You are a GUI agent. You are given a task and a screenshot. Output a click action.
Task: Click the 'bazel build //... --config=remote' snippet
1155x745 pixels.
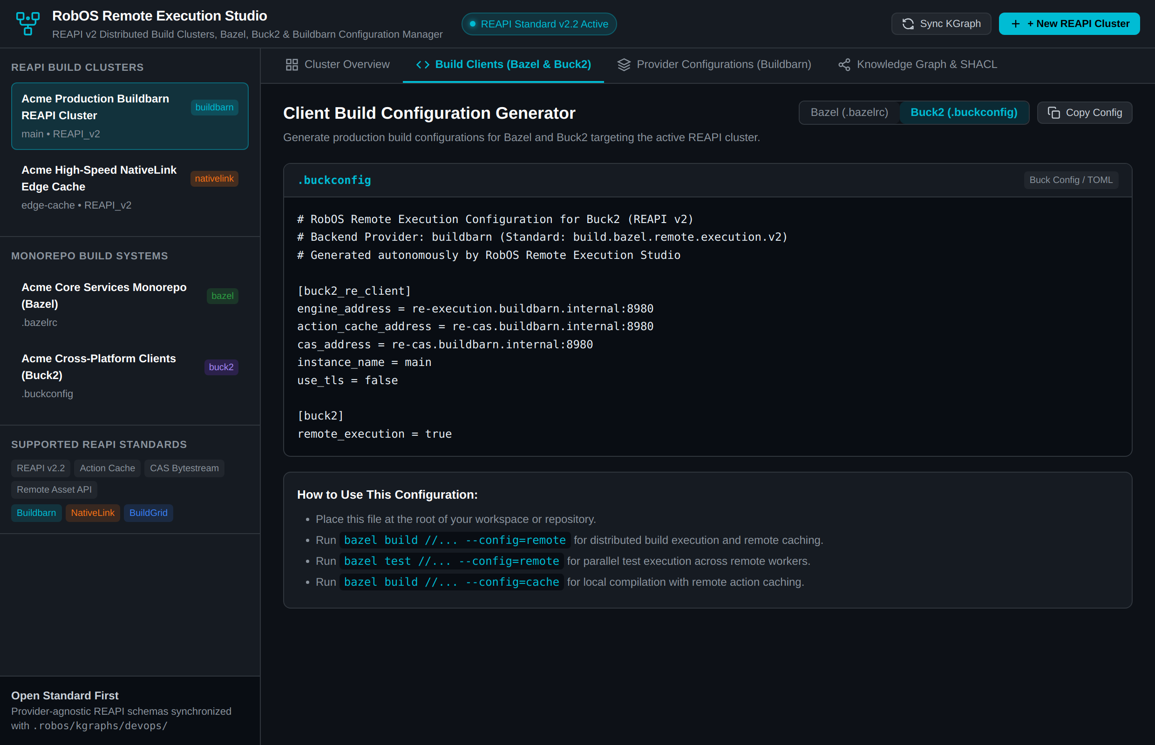[x=455, y=541]
